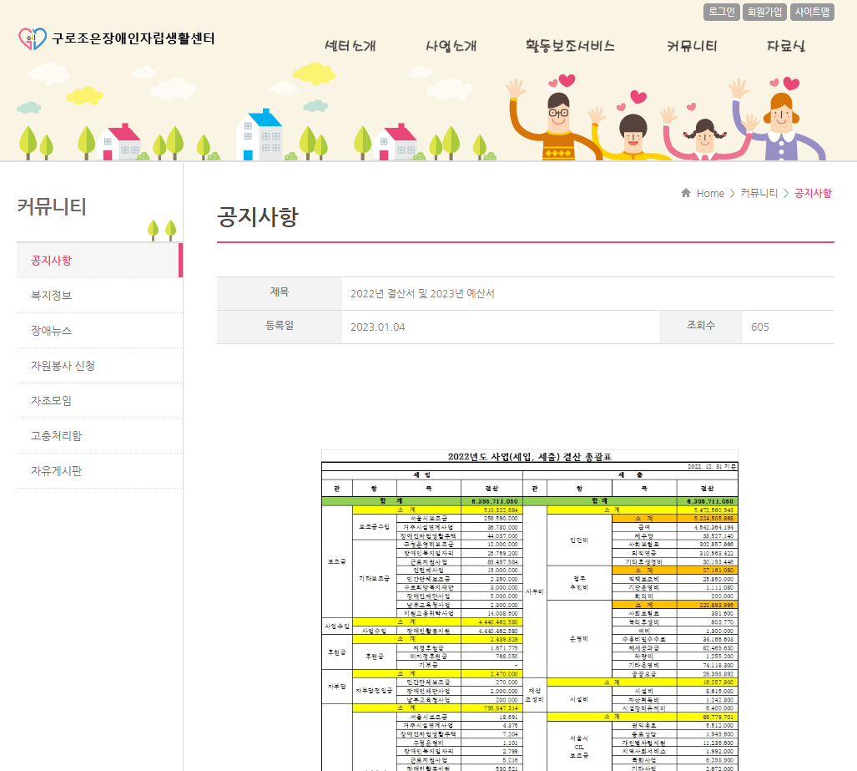The image size is (857, 771).
Task: Select 공지사항 in the sidebar
Action: (x=52, y=261)
